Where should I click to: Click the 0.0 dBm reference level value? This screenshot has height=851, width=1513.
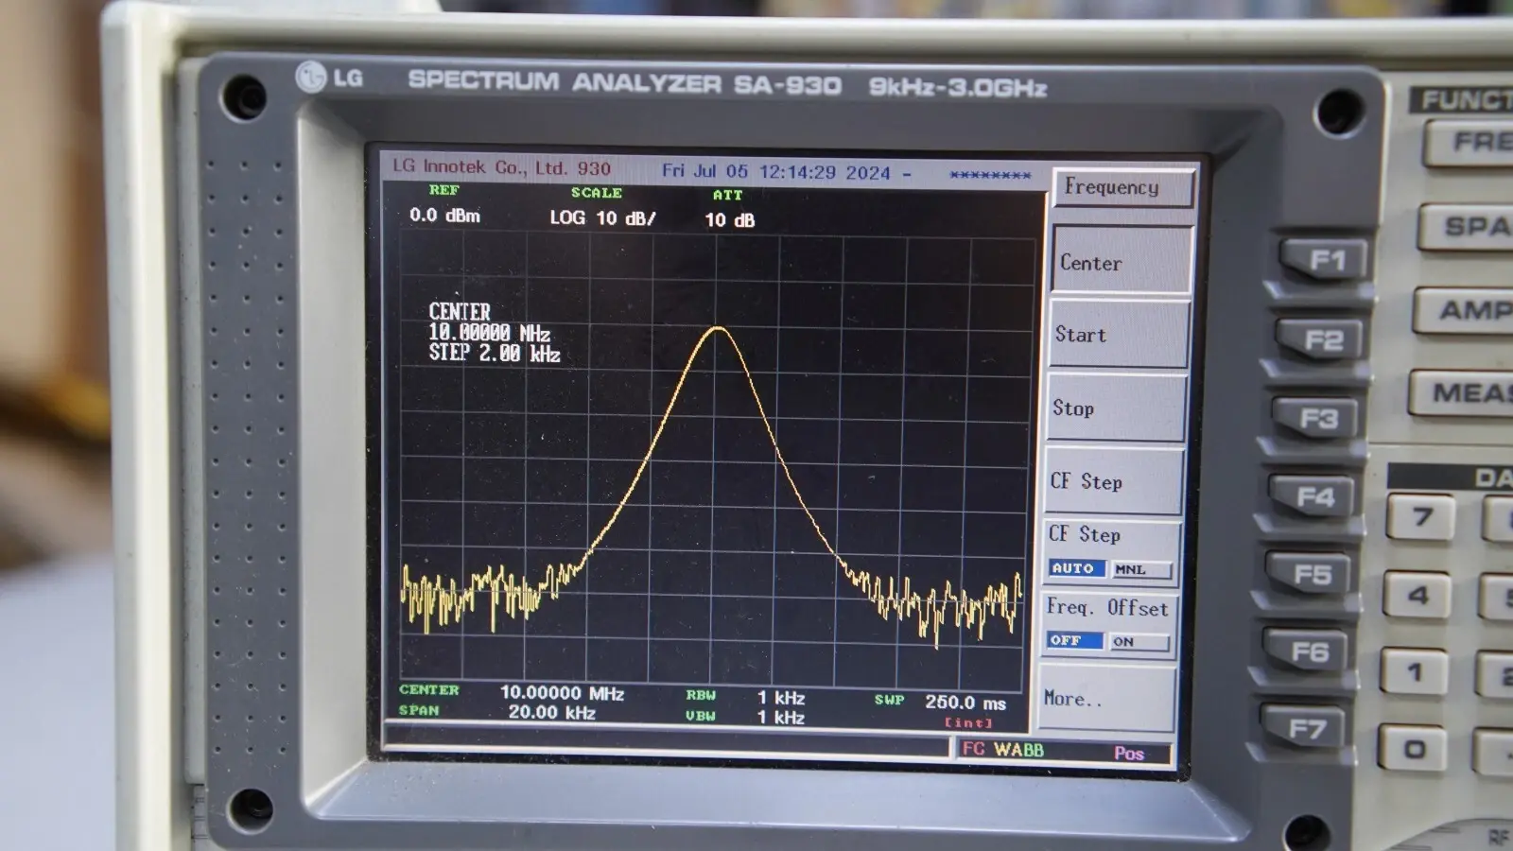(x=444, y=216)
